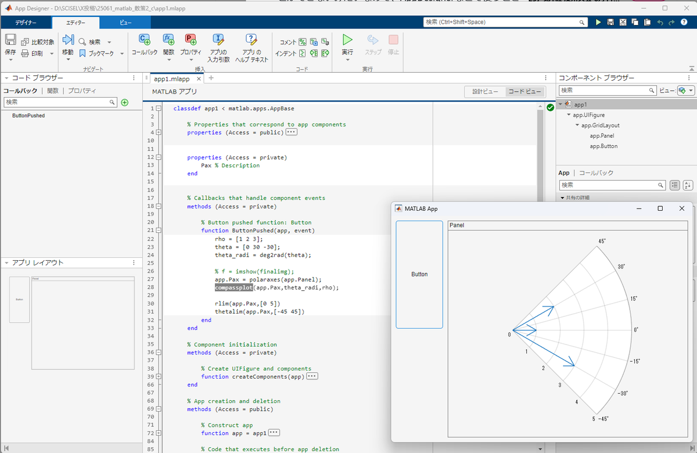Open the Find (検索) dropdown arrow in ribbon

click(x=109, y=42)
